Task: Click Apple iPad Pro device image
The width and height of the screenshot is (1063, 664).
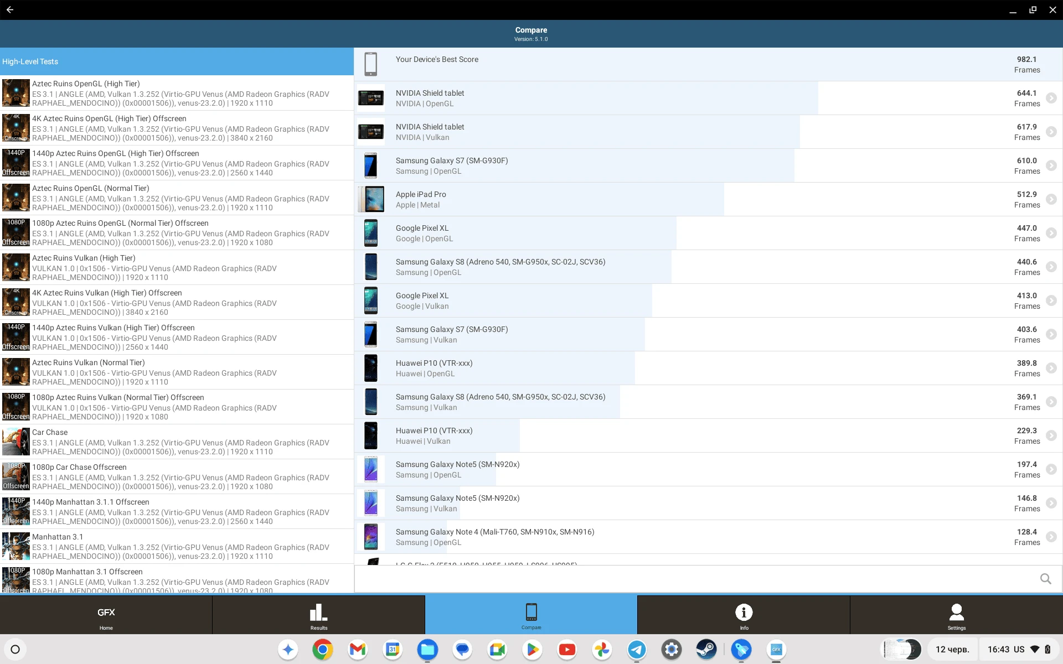Action: point(370,199)
